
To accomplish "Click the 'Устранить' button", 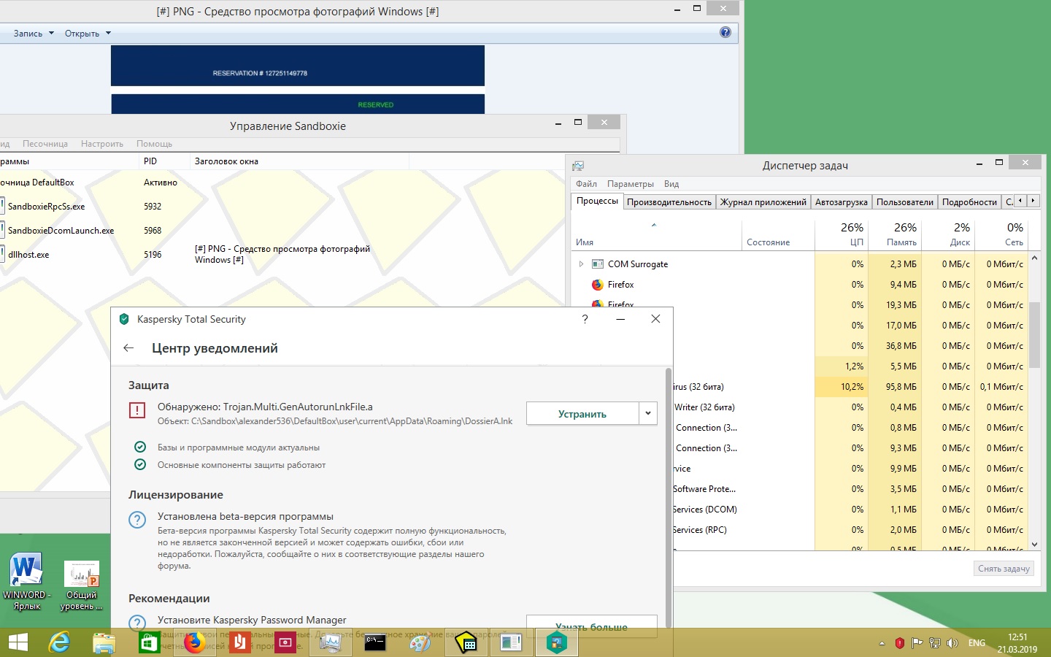I will [x=582, y=414].
